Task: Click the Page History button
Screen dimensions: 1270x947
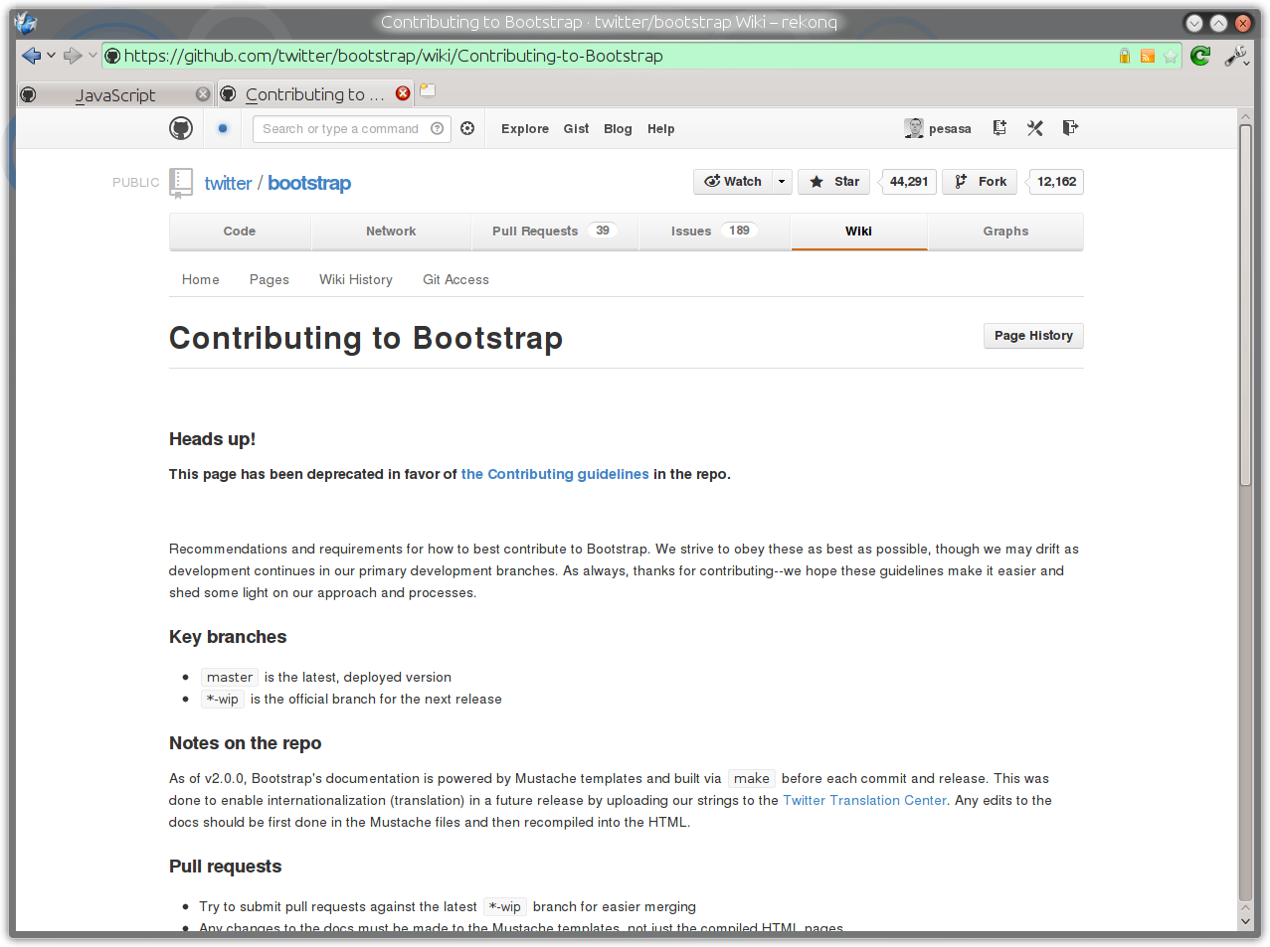Action: tap(1033, 336)
